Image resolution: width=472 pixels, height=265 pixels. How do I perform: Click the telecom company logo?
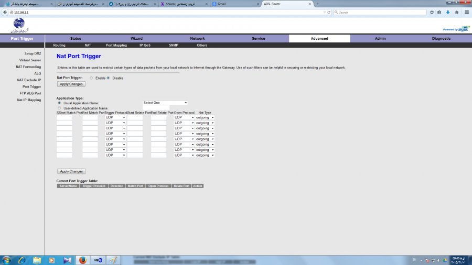point(19,26)
